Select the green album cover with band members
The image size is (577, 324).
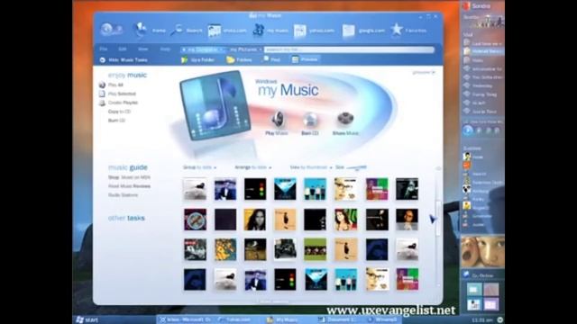click(315, 249)
